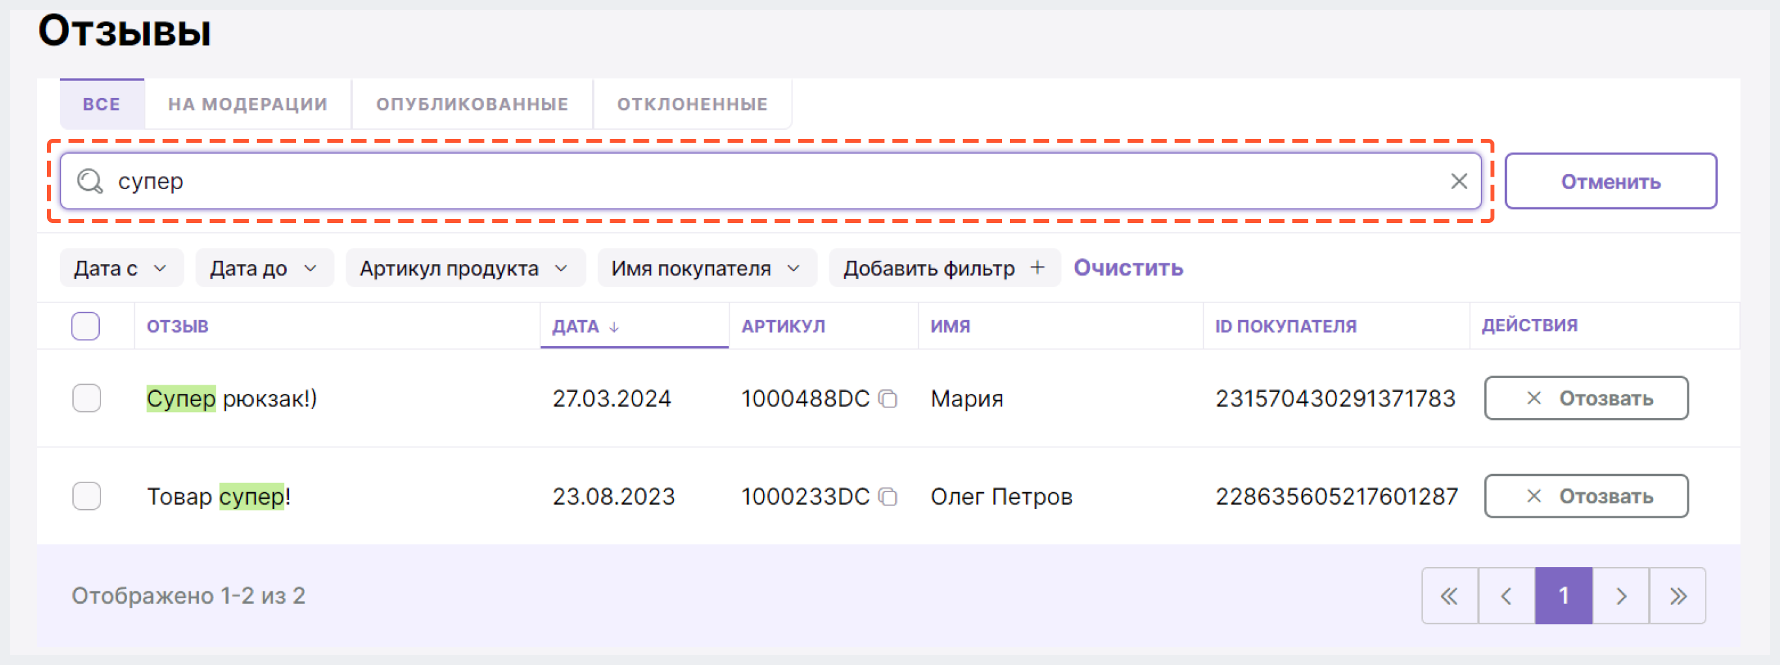Sort by the ID ПОКУПАТЕЛЯ column header
Viewport: 1780px width, 665px height.
(1286, 326)
